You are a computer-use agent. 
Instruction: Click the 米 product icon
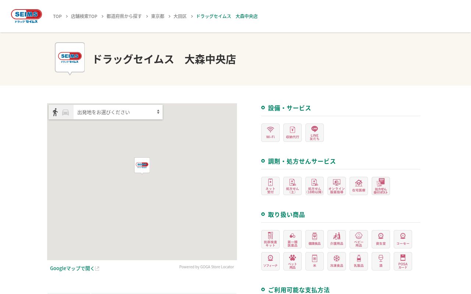(x=315, y=261)
